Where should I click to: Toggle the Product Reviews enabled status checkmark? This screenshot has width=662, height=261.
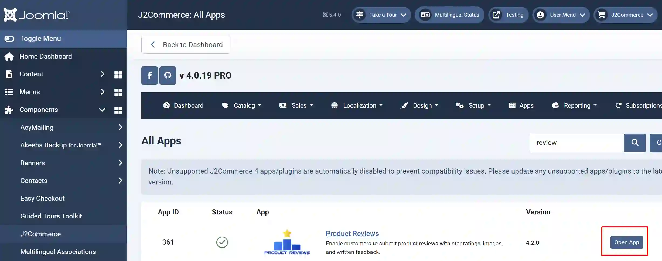tap(222, 242)
